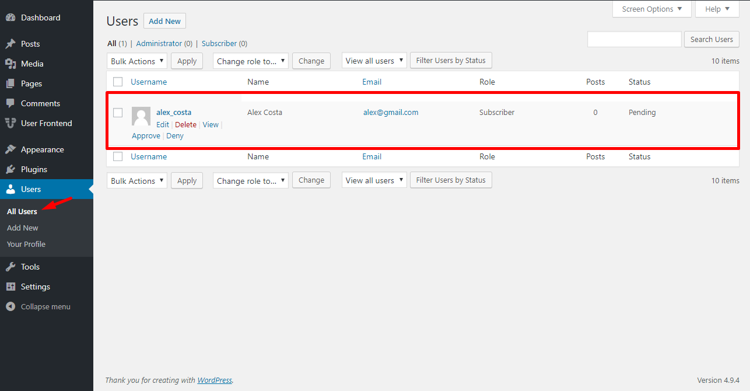This screenshot has height=391, width=750.
Task: Click Add New button beside Users heading
Action: [164, 21]
